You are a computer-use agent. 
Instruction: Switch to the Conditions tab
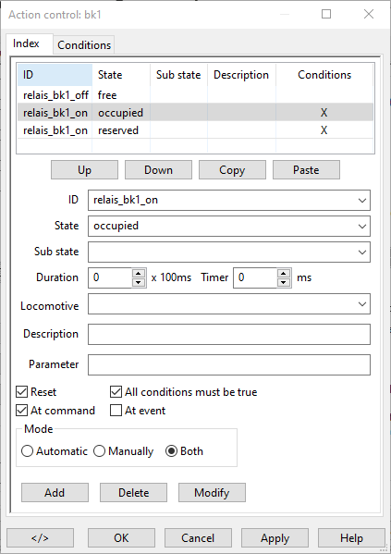click(84, 45)
